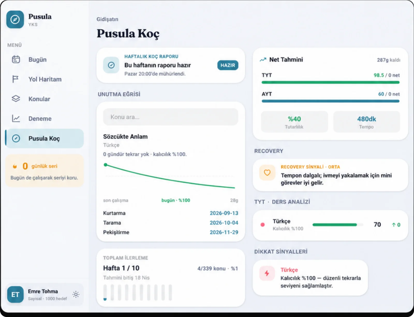Click the forgetting curve start point
The image size is (414, 317).
pos(105,165)
